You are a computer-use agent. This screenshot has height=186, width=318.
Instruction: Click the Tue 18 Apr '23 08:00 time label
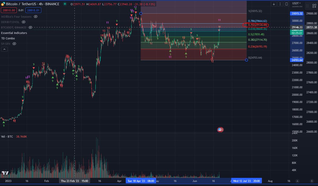click(140, 181)
